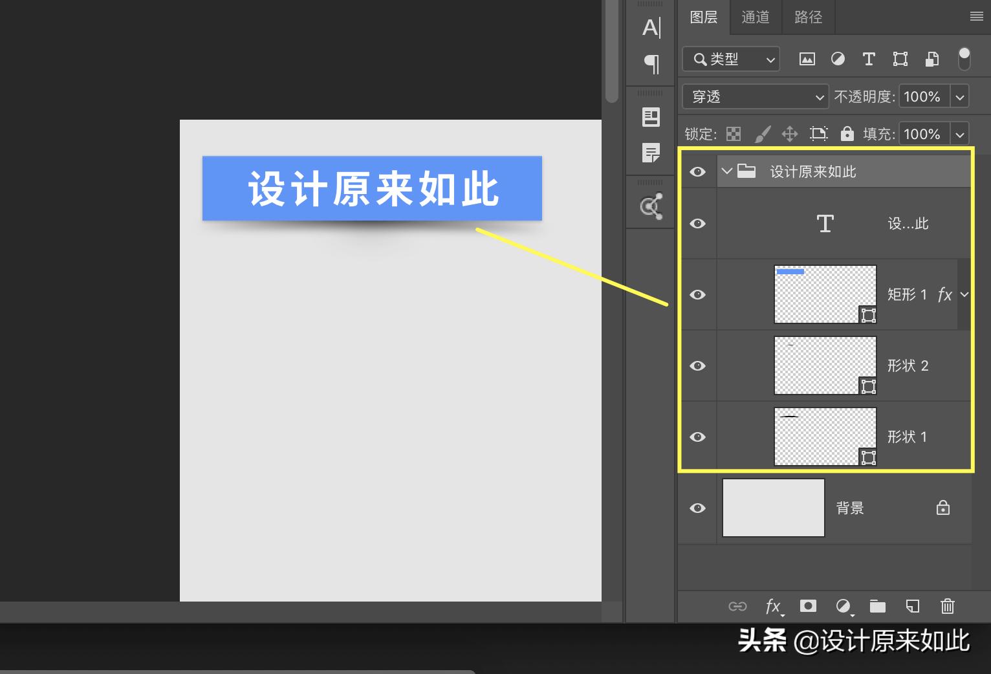Expand the 矩形 1 effects chevron
This screenshot has width=991, height=674.
point(964,294)
